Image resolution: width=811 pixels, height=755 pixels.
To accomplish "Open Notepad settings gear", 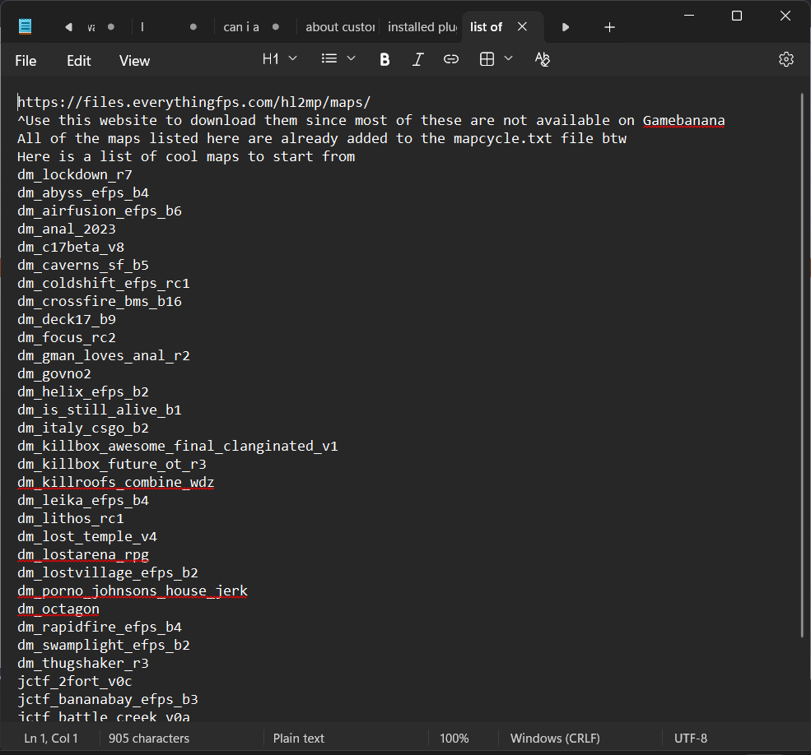I will [785, 59].
